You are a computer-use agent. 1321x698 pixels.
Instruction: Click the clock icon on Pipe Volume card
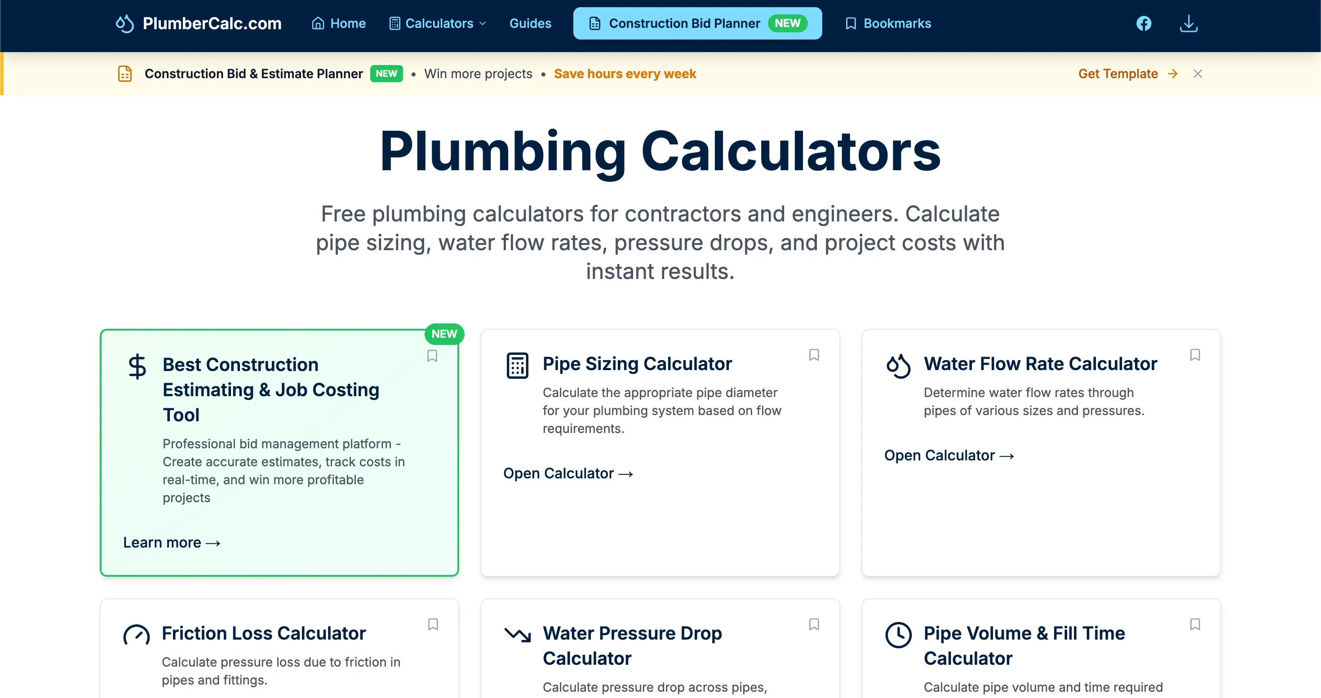[x=898, y=635]
